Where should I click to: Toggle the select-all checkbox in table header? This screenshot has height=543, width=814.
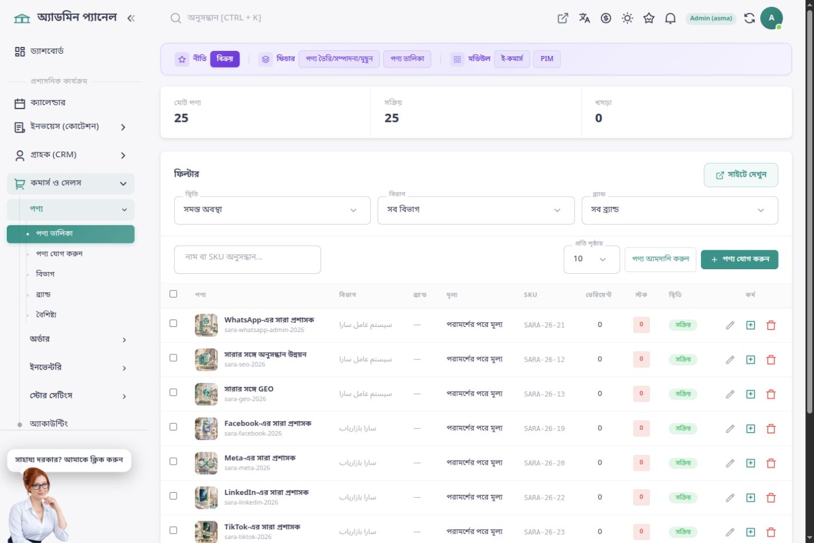pos(173,294)
